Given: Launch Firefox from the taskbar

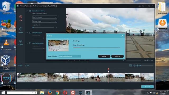Looking at the screenshot, I should 50,93.
